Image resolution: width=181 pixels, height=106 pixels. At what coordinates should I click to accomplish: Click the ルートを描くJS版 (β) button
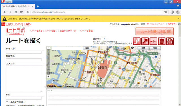[x=155, y=31]
